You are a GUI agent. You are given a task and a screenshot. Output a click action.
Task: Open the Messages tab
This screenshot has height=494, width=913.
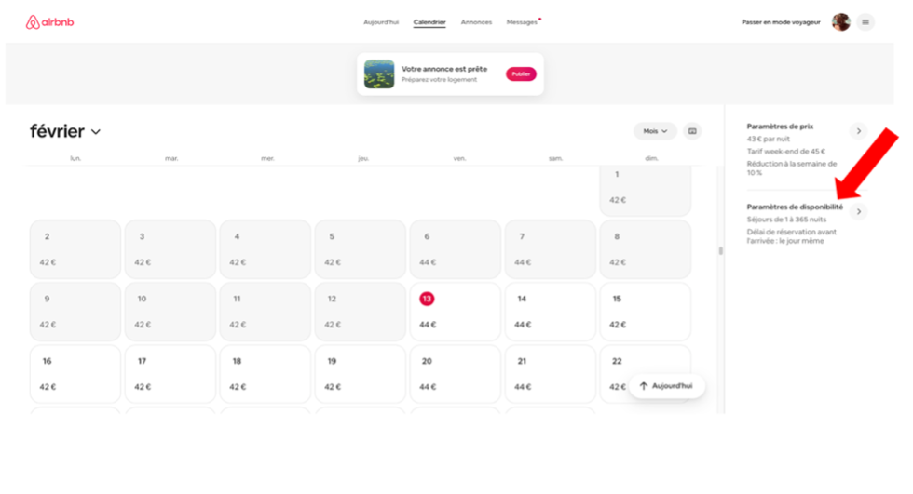point(522,22)
